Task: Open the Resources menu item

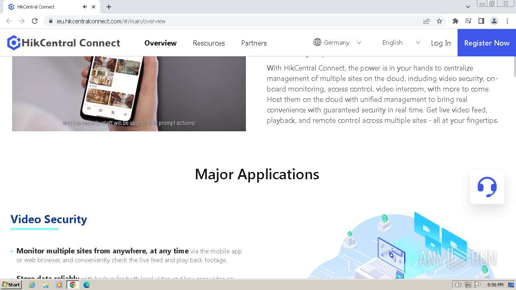Action: [x=209, y=43]
